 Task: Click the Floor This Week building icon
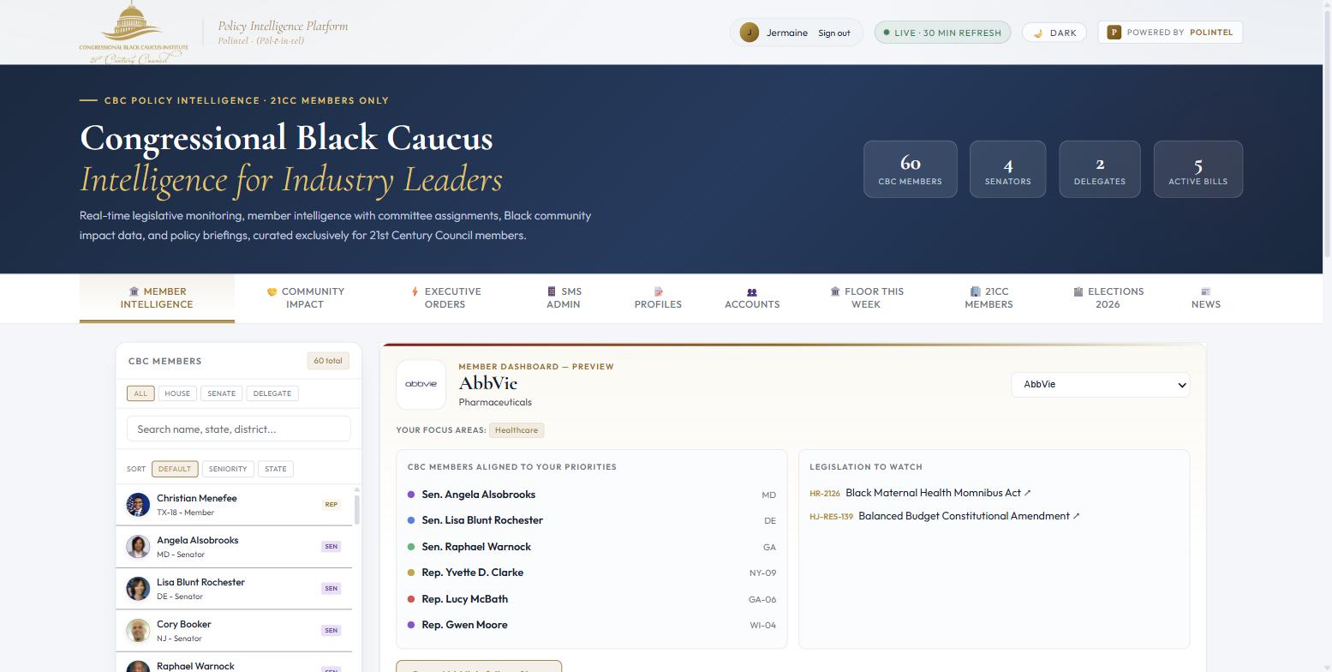[x=835, y=291]
